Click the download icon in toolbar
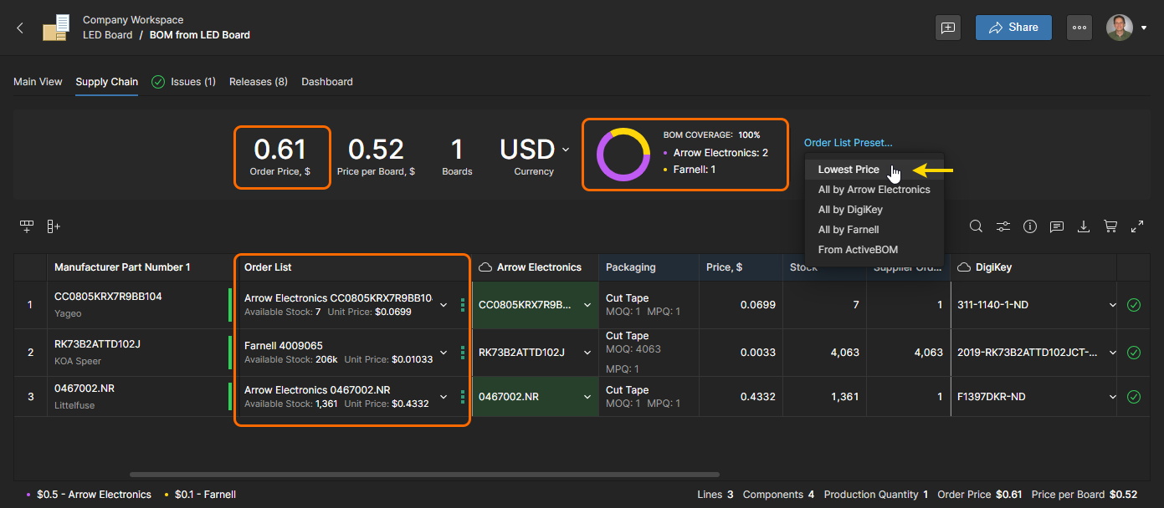Screen dimensions: 1164x508 coord(1084,226)
